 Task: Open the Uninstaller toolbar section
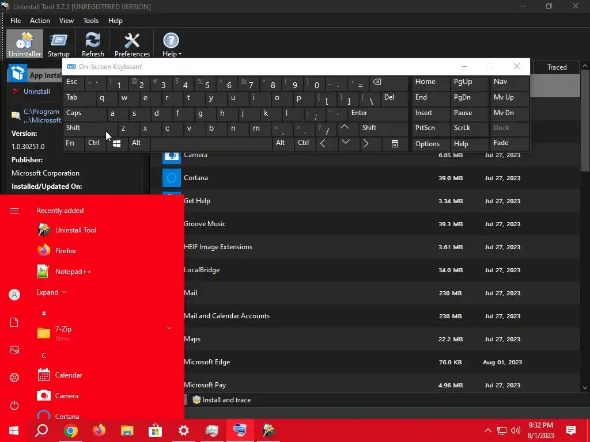pos(25,44)
